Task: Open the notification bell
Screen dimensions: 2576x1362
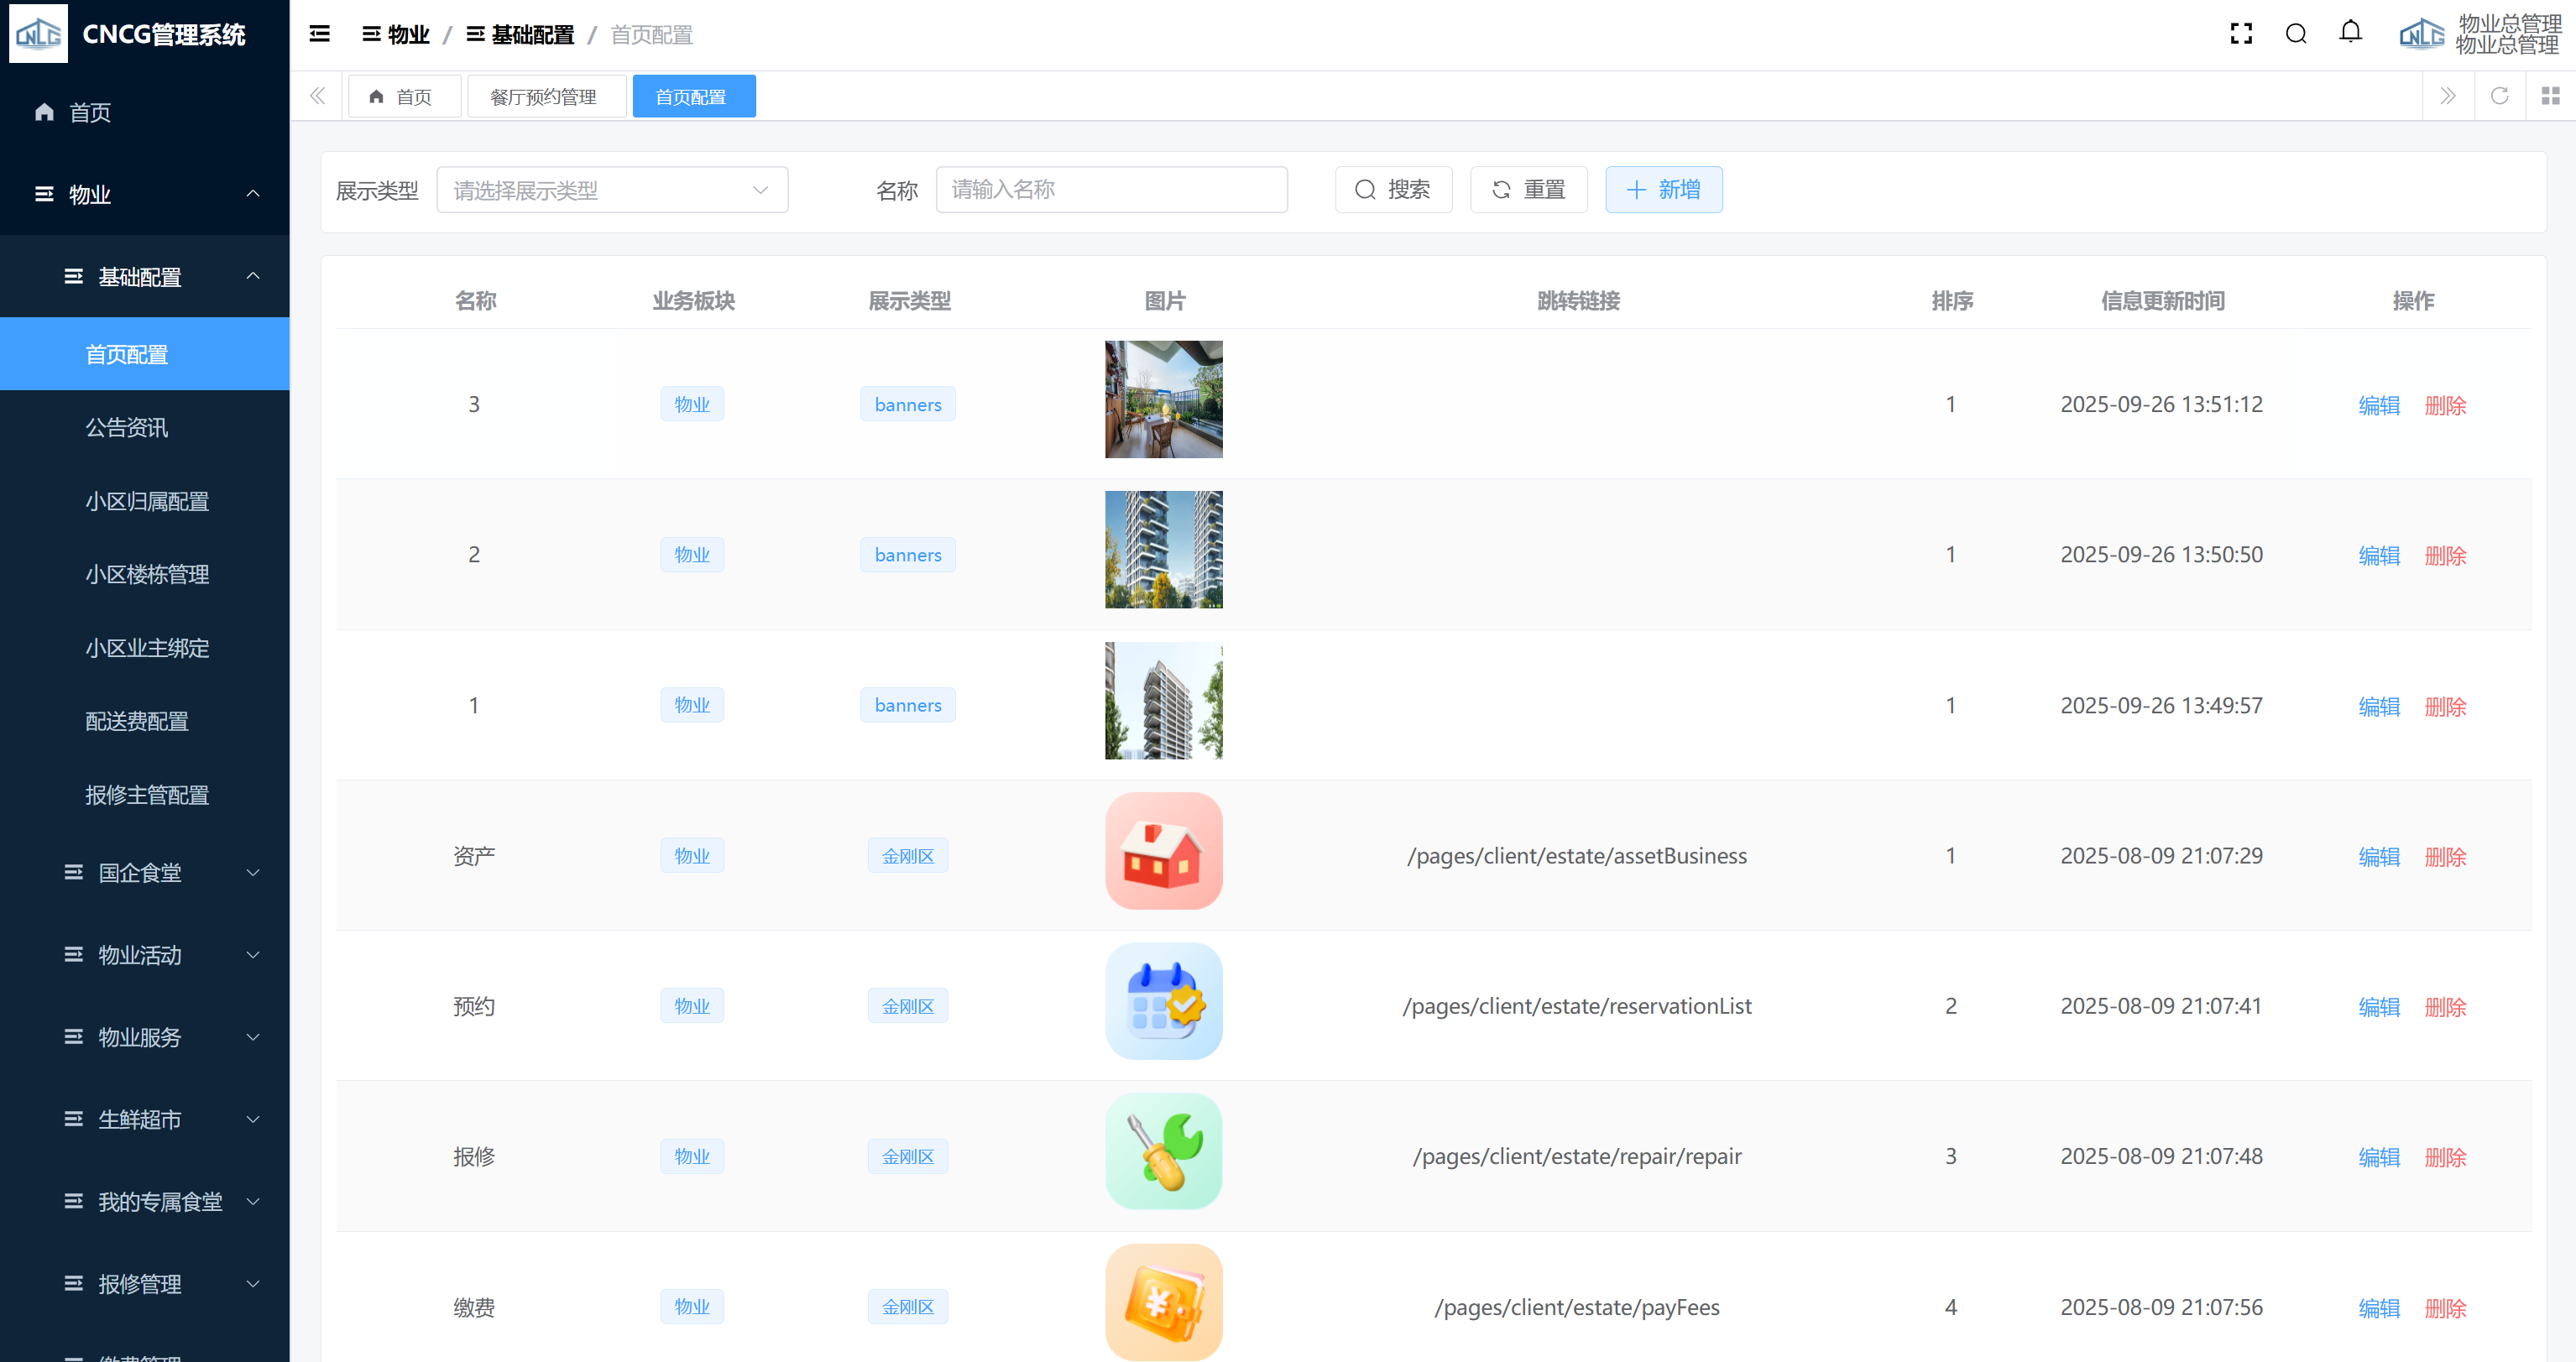Action: (x=2350, y=32)
